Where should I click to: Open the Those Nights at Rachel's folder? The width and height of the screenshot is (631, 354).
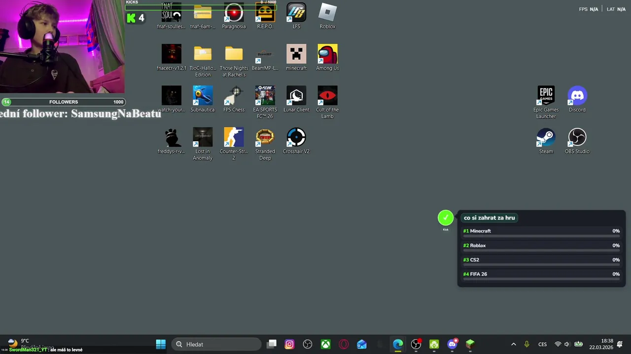(x=234, y=61)
